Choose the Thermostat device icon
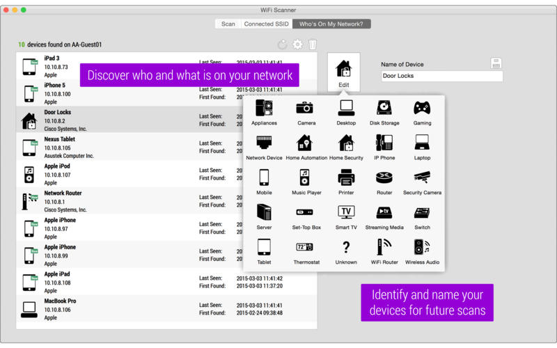This screenshot has width=557, height=348. click(305, 247)
